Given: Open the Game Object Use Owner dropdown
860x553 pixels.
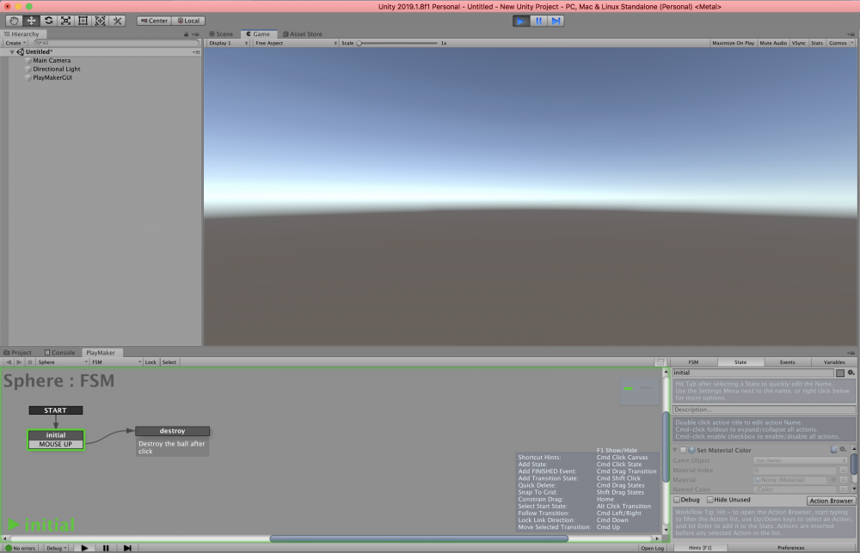Looking at the screenshot, I should (x=800, y=460).
